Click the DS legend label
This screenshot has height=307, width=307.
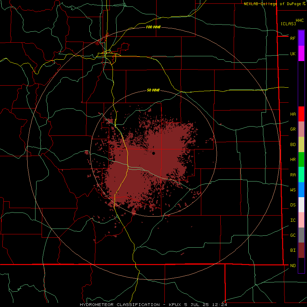pyautogui.click(x=293, y=205)
